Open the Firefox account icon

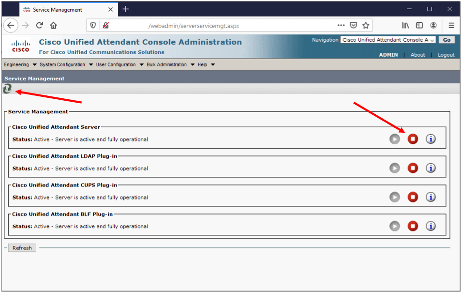tap(433, 25)
